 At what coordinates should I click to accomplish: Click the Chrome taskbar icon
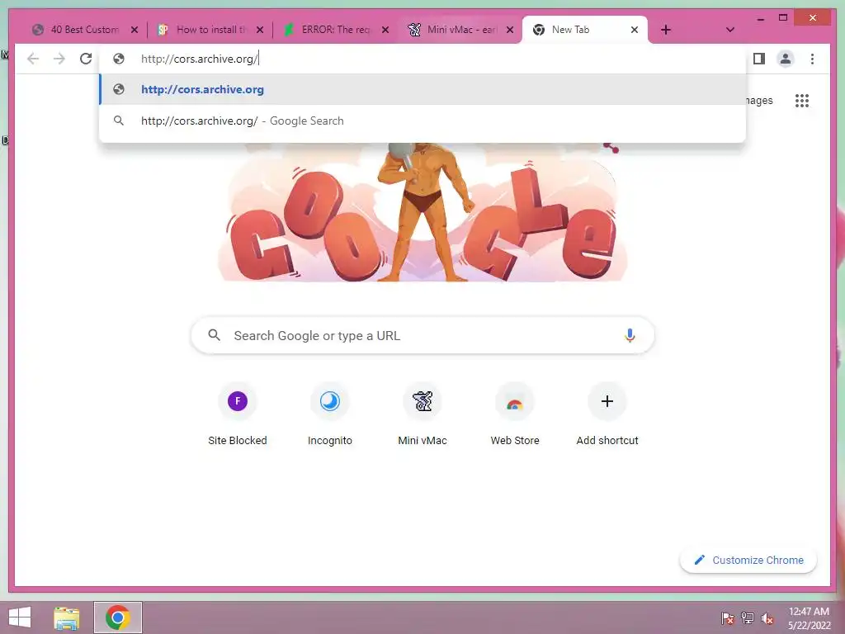point(118,617)
